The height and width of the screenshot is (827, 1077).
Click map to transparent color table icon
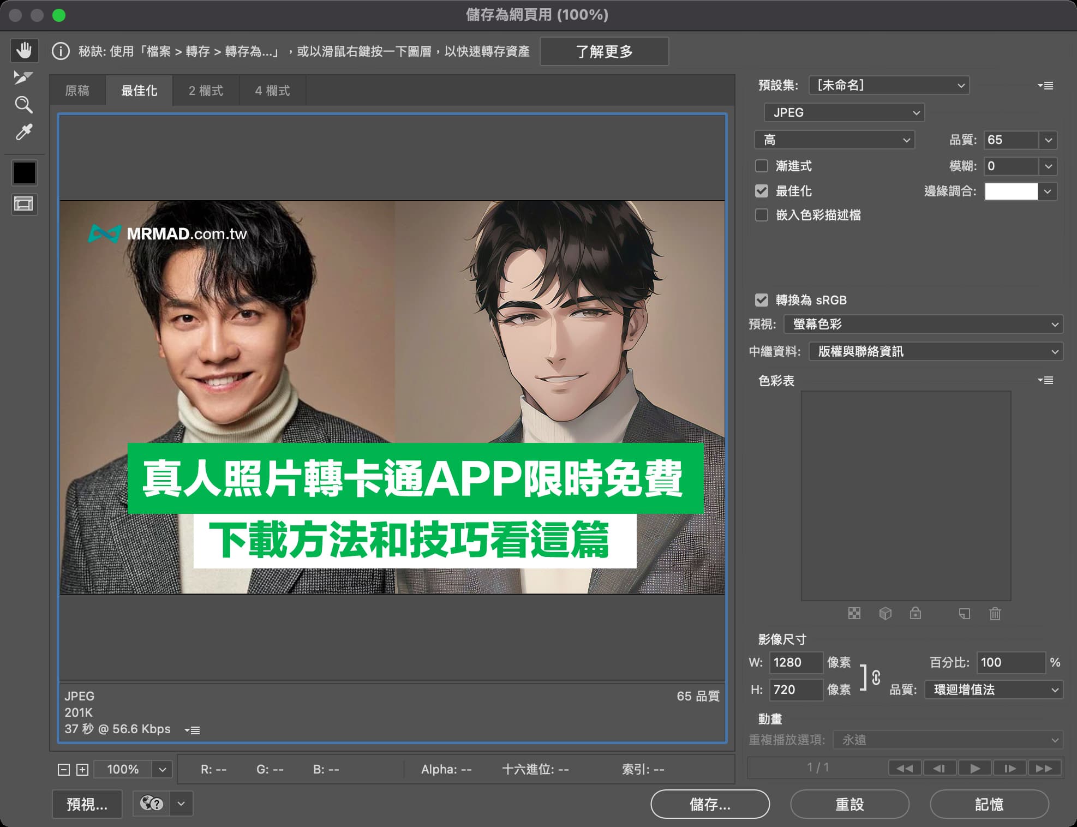(x=854, y=614)
